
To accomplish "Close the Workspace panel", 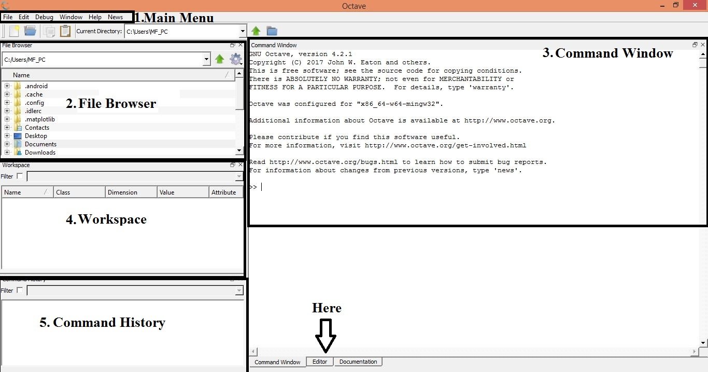I will 240,165.
